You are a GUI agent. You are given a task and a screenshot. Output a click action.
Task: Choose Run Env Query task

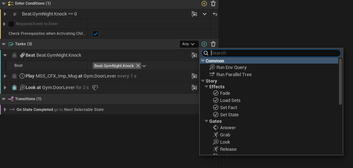coord(231,67)
